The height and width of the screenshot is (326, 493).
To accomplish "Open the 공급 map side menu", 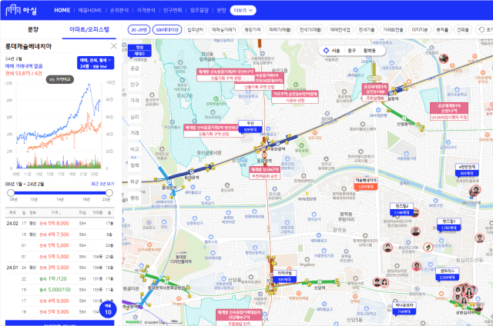I will [135, 68].
